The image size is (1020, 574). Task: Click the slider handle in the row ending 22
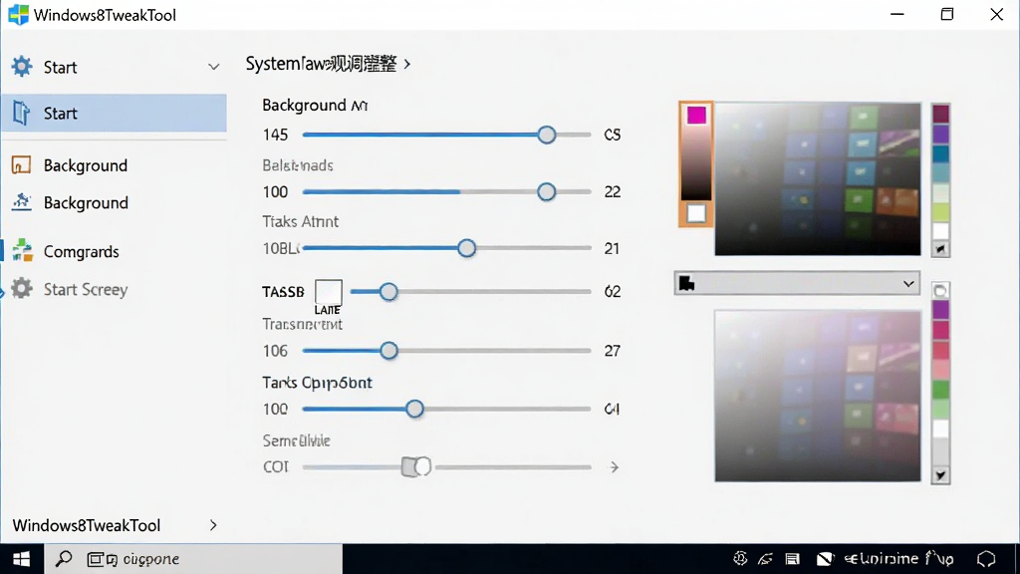pos(547,192)
